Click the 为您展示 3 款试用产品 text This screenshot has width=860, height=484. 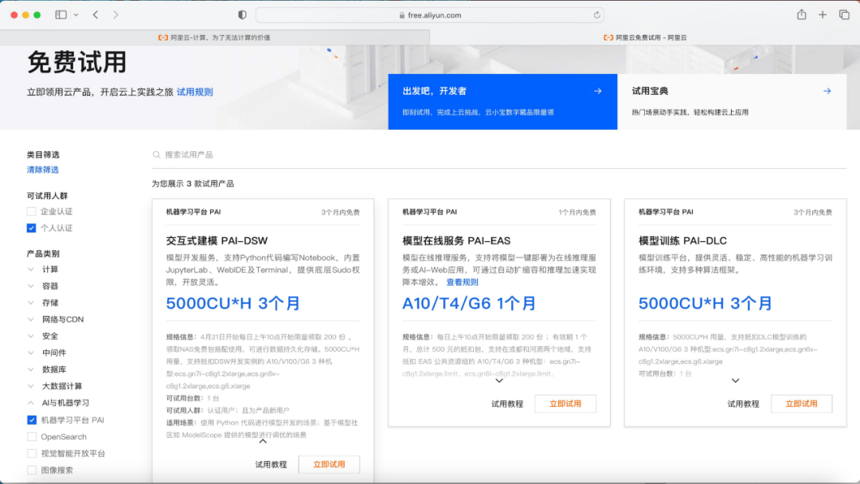coord(193,184)
